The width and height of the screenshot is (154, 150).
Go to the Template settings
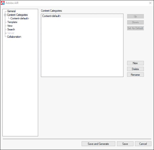(12, 22)
